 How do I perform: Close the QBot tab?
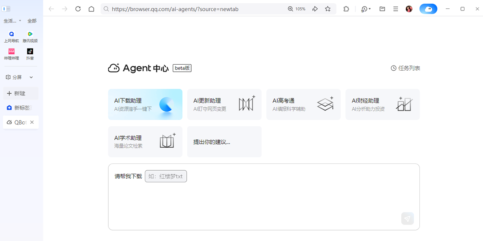point(32,122)
